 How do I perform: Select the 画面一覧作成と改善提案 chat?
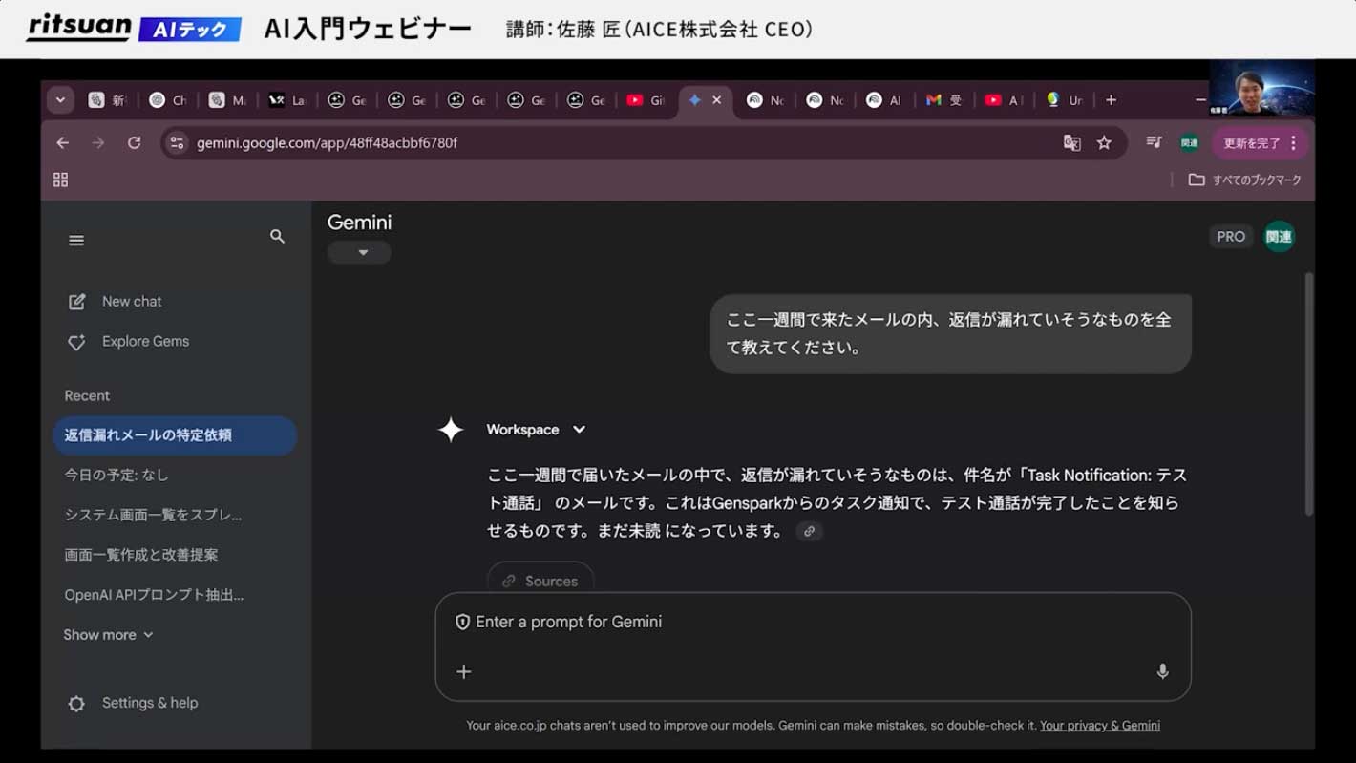(141, 554)
